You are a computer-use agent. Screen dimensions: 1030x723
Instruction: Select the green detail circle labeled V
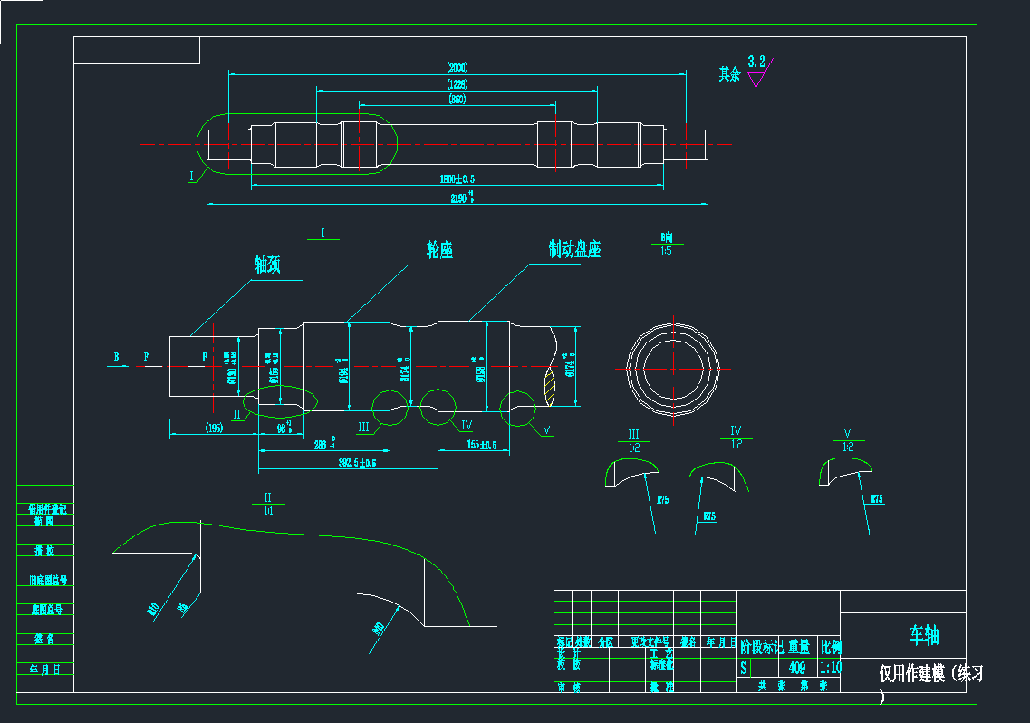pos(517,406)
